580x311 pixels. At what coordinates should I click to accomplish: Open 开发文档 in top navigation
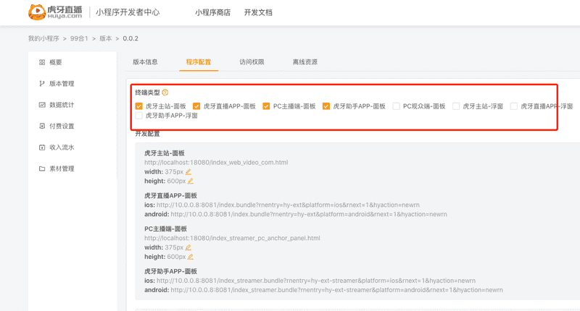click(258, 12)
